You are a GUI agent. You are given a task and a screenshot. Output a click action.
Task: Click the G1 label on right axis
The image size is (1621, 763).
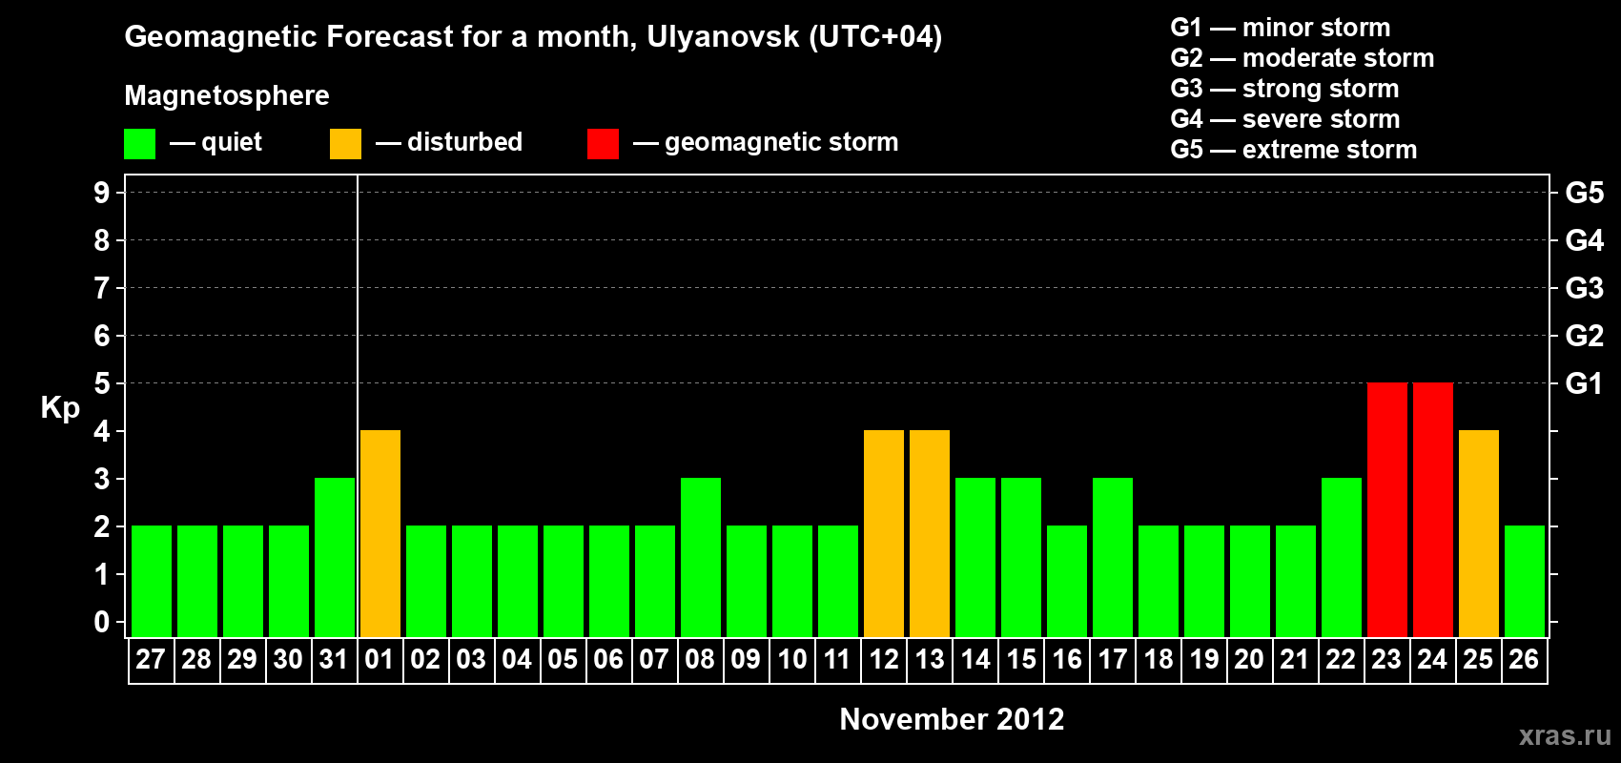1584,383
